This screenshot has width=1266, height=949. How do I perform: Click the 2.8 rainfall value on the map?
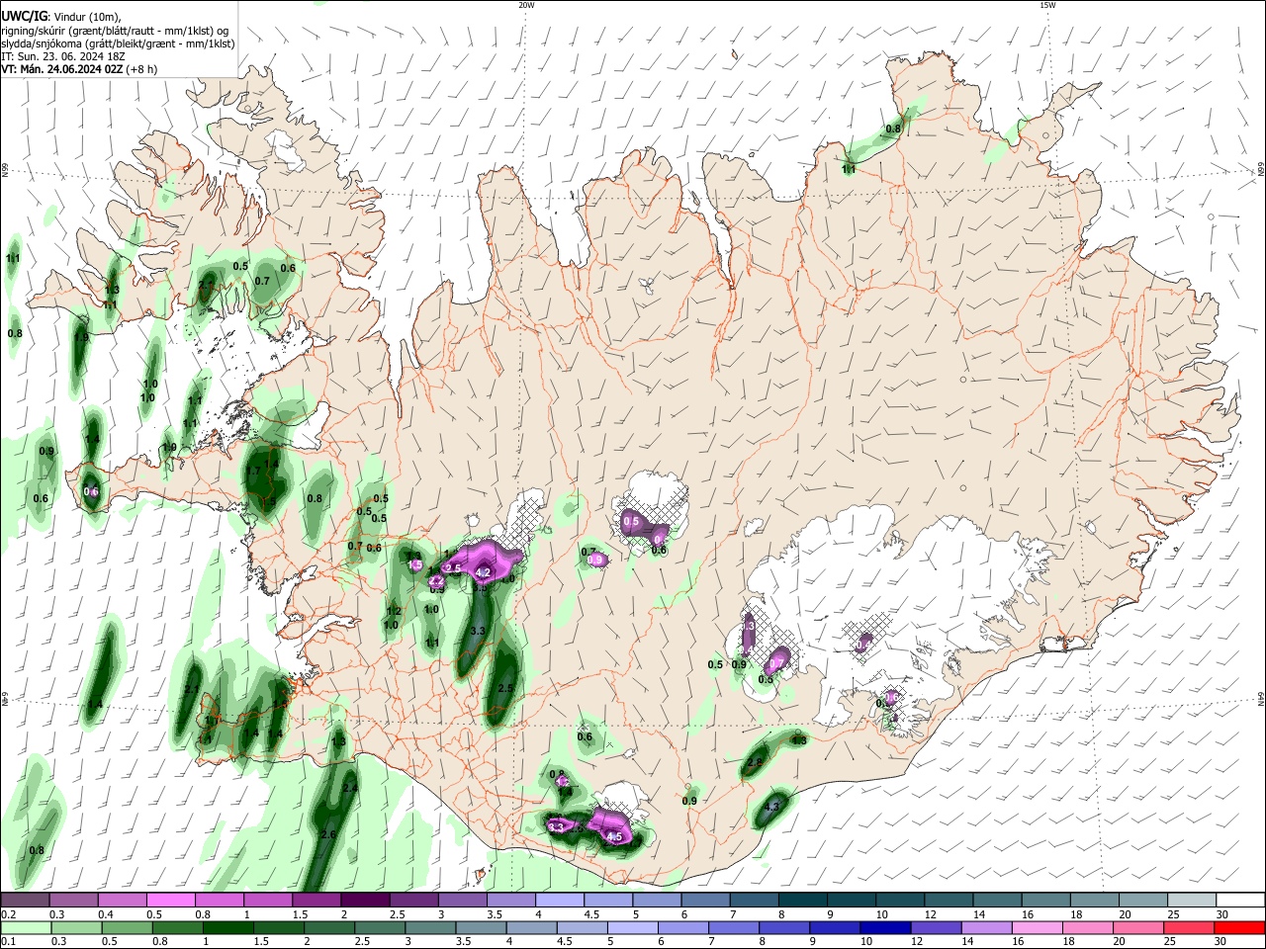pos(755,762)
